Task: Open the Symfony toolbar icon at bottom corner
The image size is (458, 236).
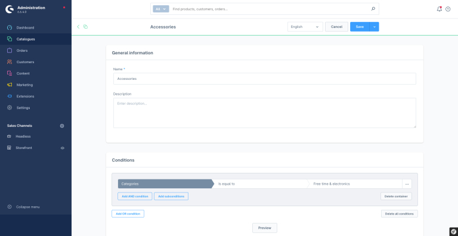Action: [453, 232]
